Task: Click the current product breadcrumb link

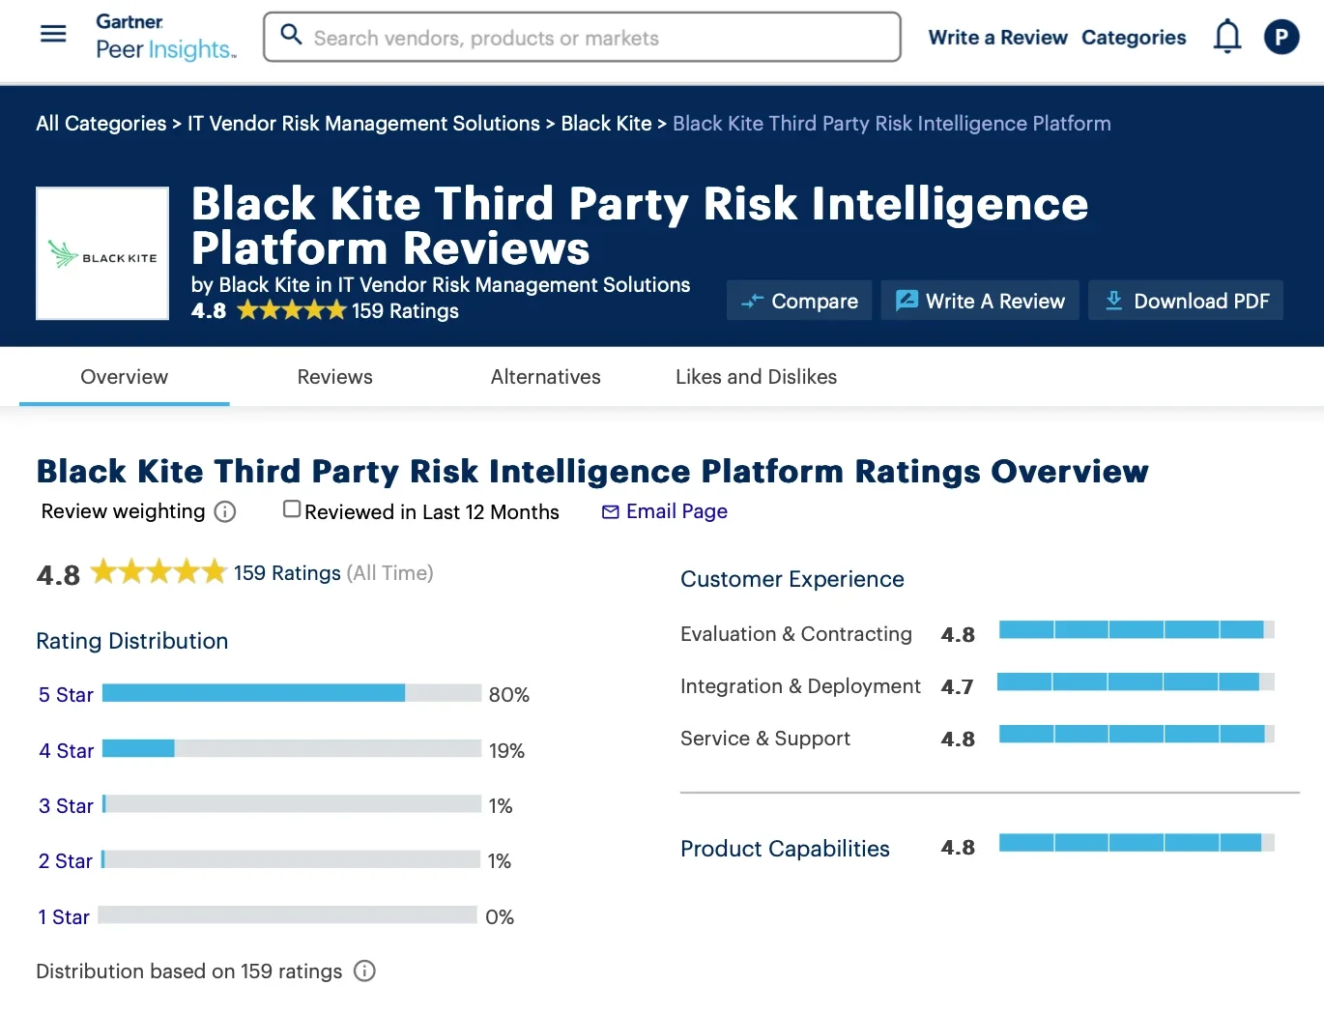Action: (x=891, y=124)
